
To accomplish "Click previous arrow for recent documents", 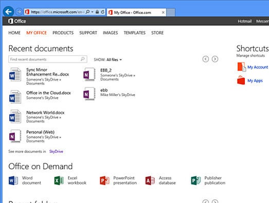I will [x=206, y=59].
